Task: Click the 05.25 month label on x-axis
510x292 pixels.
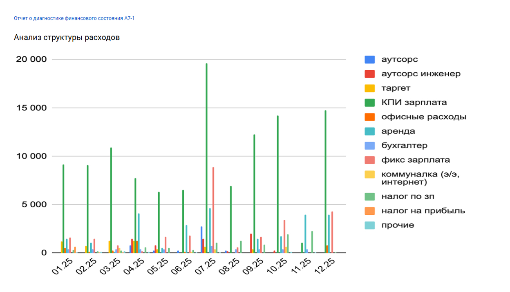Action: tap(158, 267)
